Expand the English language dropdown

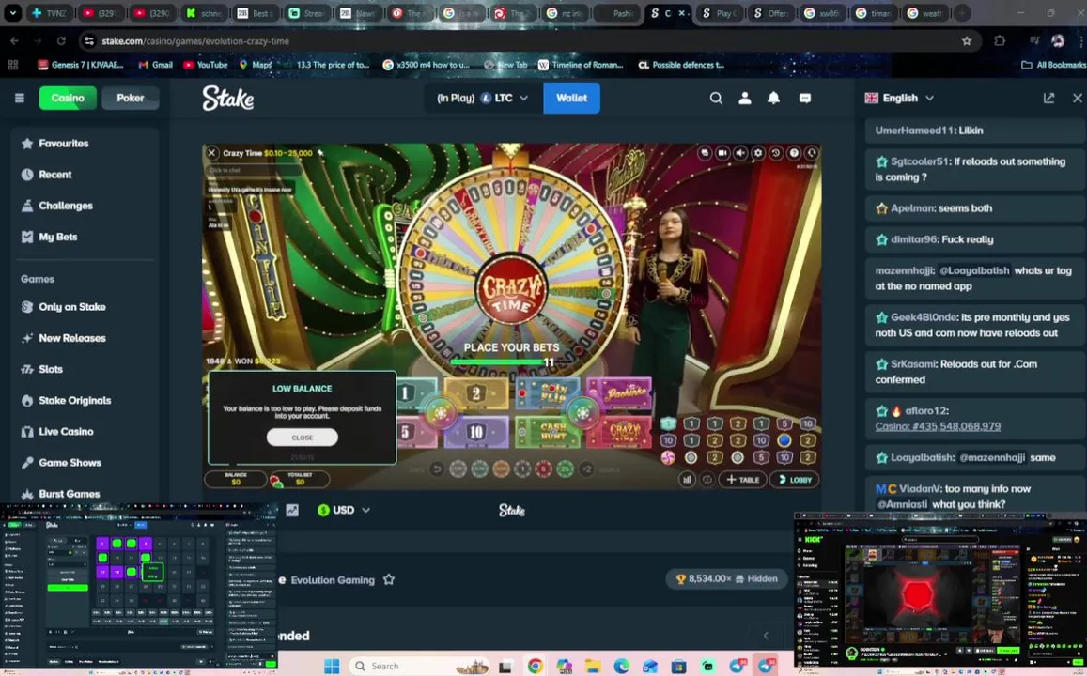click(900, 99)
